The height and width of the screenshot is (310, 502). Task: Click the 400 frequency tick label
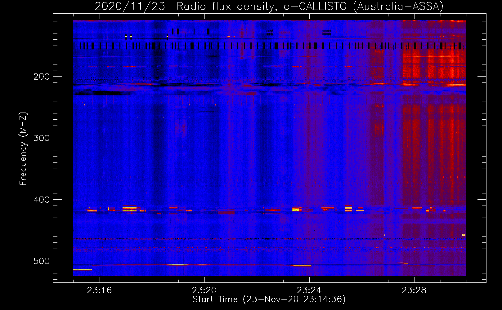pos(42,200)
